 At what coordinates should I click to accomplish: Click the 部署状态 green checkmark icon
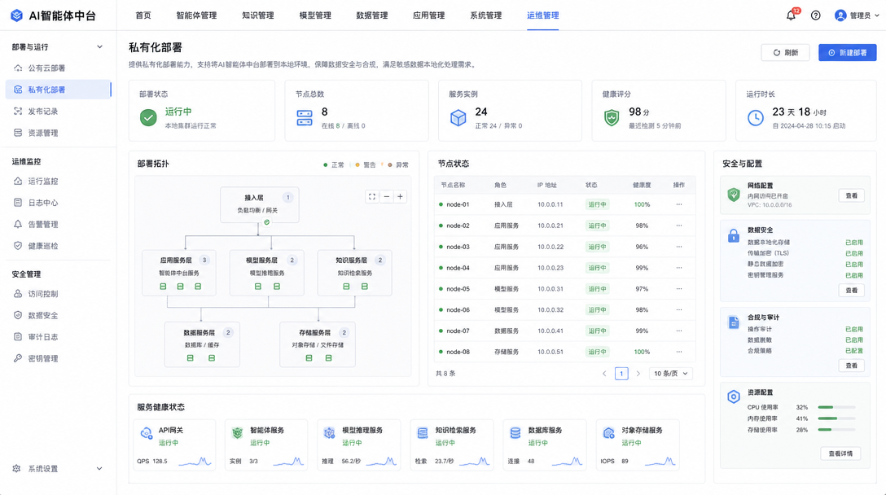tap(148, 117)
